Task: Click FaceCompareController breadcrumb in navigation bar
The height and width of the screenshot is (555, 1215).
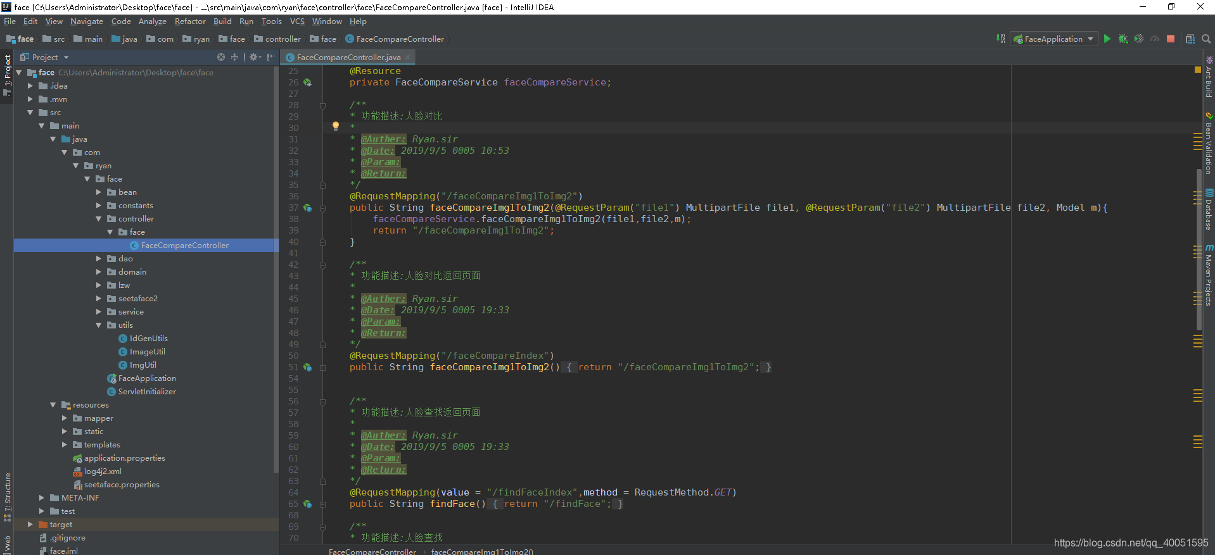Action: 395,39
